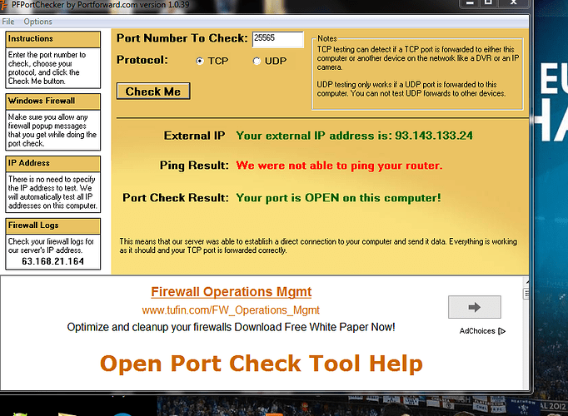This screenshot has height=416, width=568.
Task: Click 'Your port is OPEN on this computer!' result
Action: (338, 198)
